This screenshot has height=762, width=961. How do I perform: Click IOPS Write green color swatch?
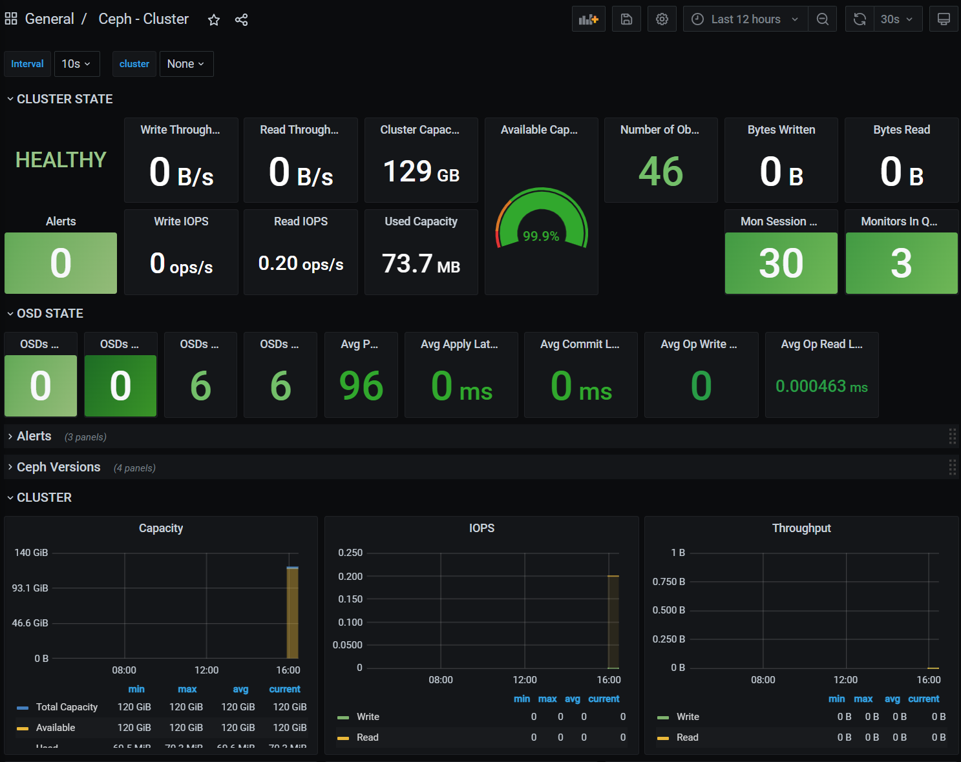[343, 717]
